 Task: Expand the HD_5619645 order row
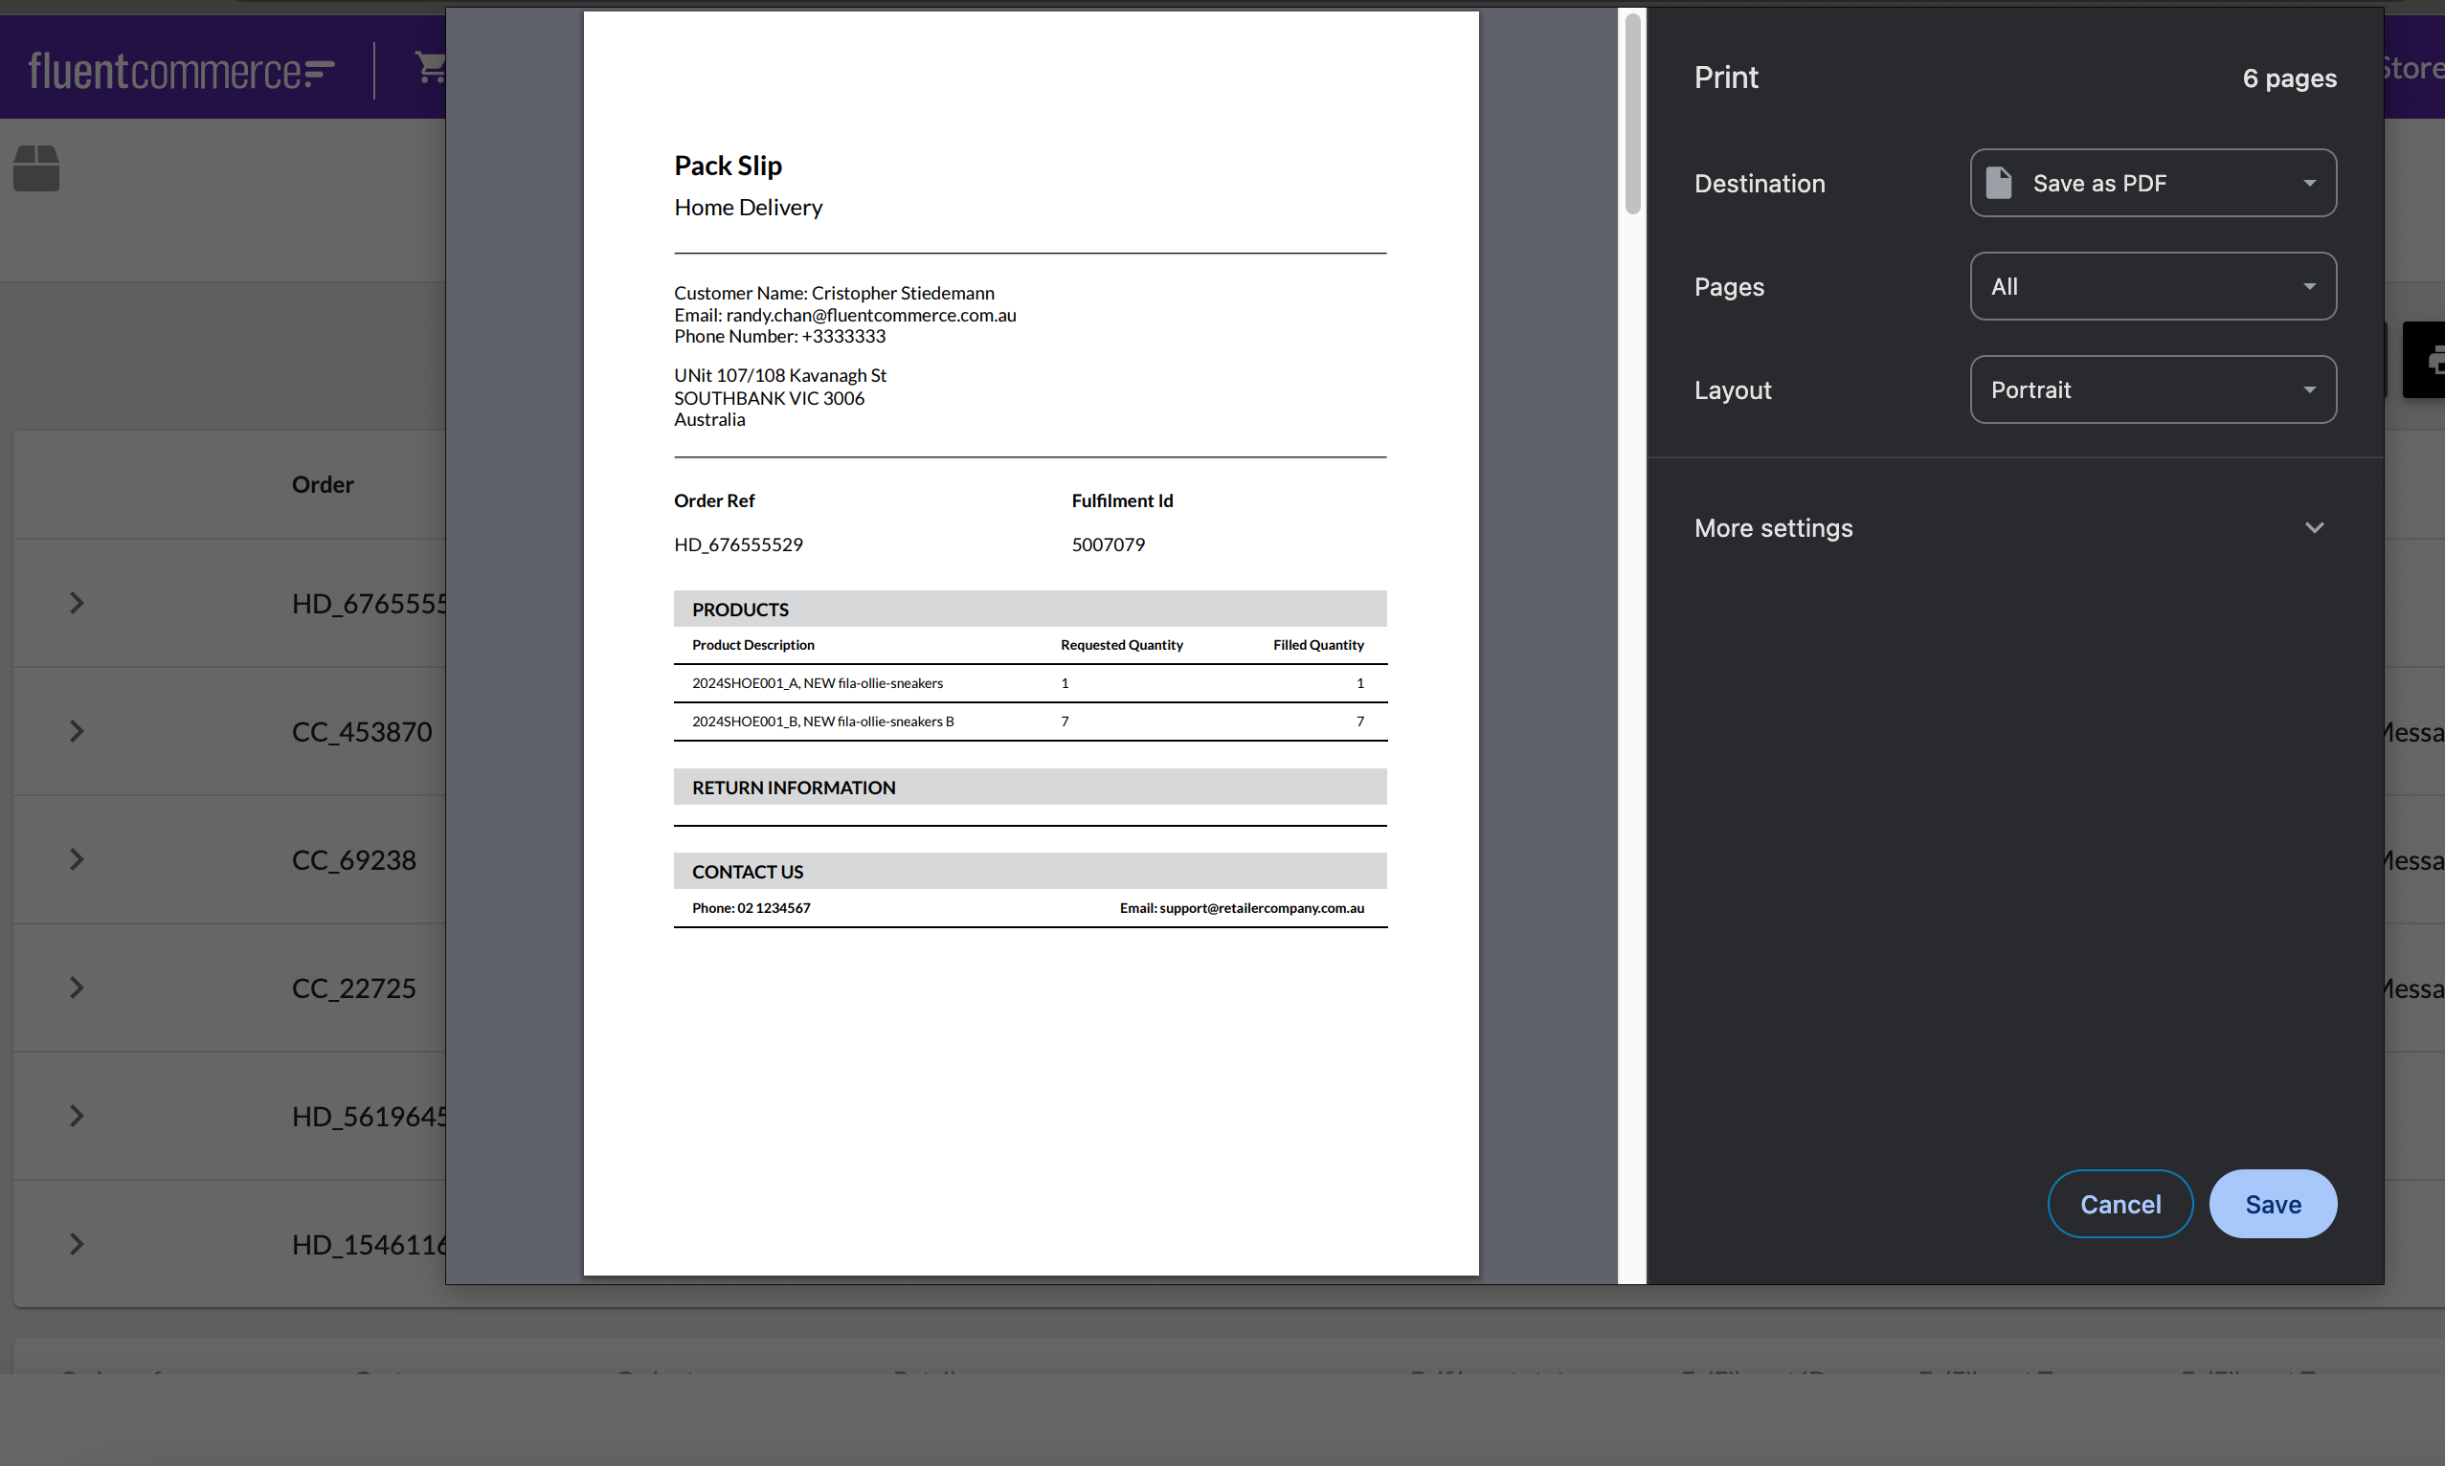pyautogui.click(x=76, y=1116)
